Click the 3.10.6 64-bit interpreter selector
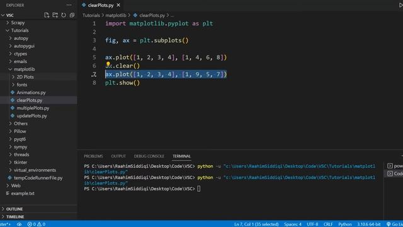 click(369, 224)
